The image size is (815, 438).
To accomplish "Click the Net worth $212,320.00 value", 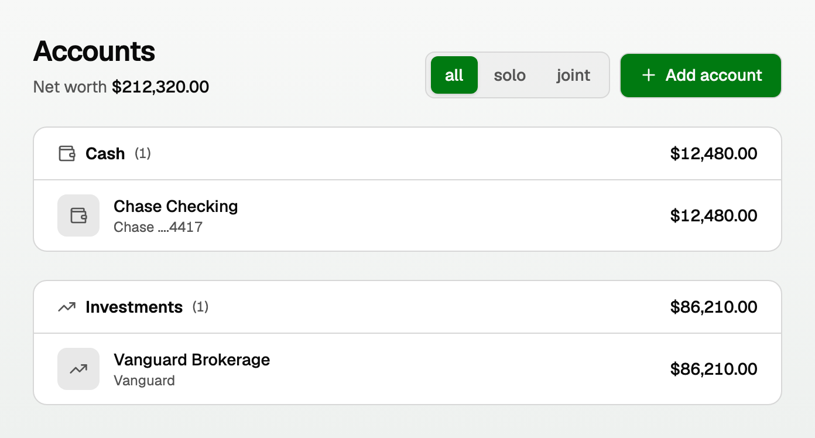I will (160, 87).
